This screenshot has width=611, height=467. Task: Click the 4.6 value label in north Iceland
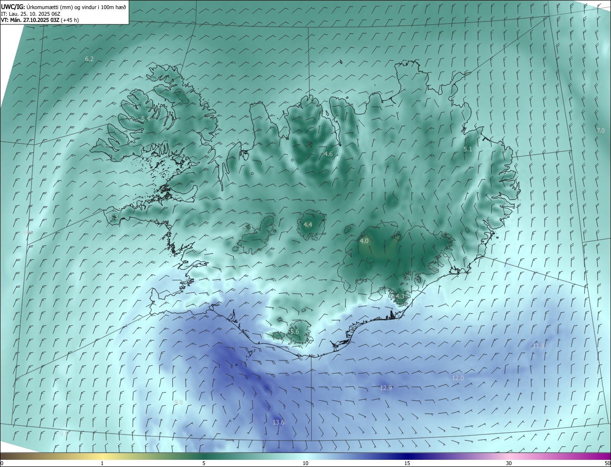click(x=328, y=154)
